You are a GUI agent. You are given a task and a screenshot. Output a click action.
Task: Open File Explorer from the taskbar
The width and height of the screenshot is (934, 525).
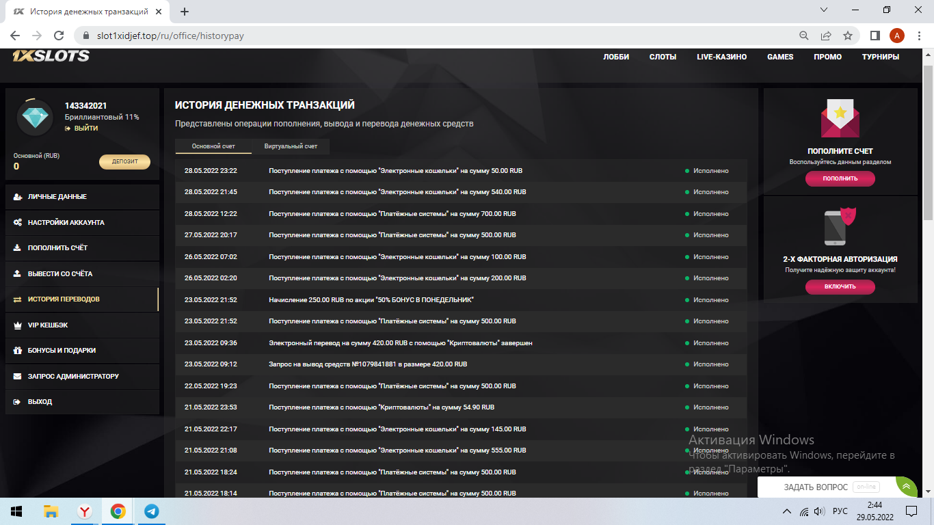pyautogui.click(x=51, y=511)
